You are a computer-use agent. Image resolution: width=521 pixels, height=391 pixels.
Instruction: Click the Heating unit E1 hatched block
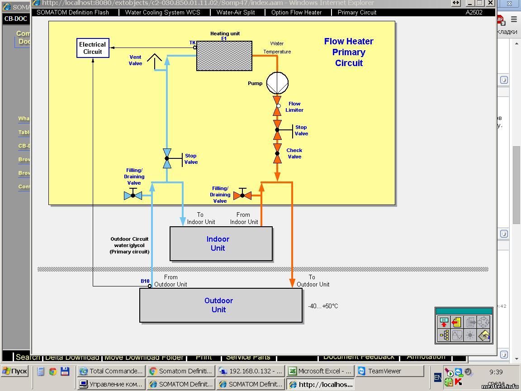[x=224, y=56]
